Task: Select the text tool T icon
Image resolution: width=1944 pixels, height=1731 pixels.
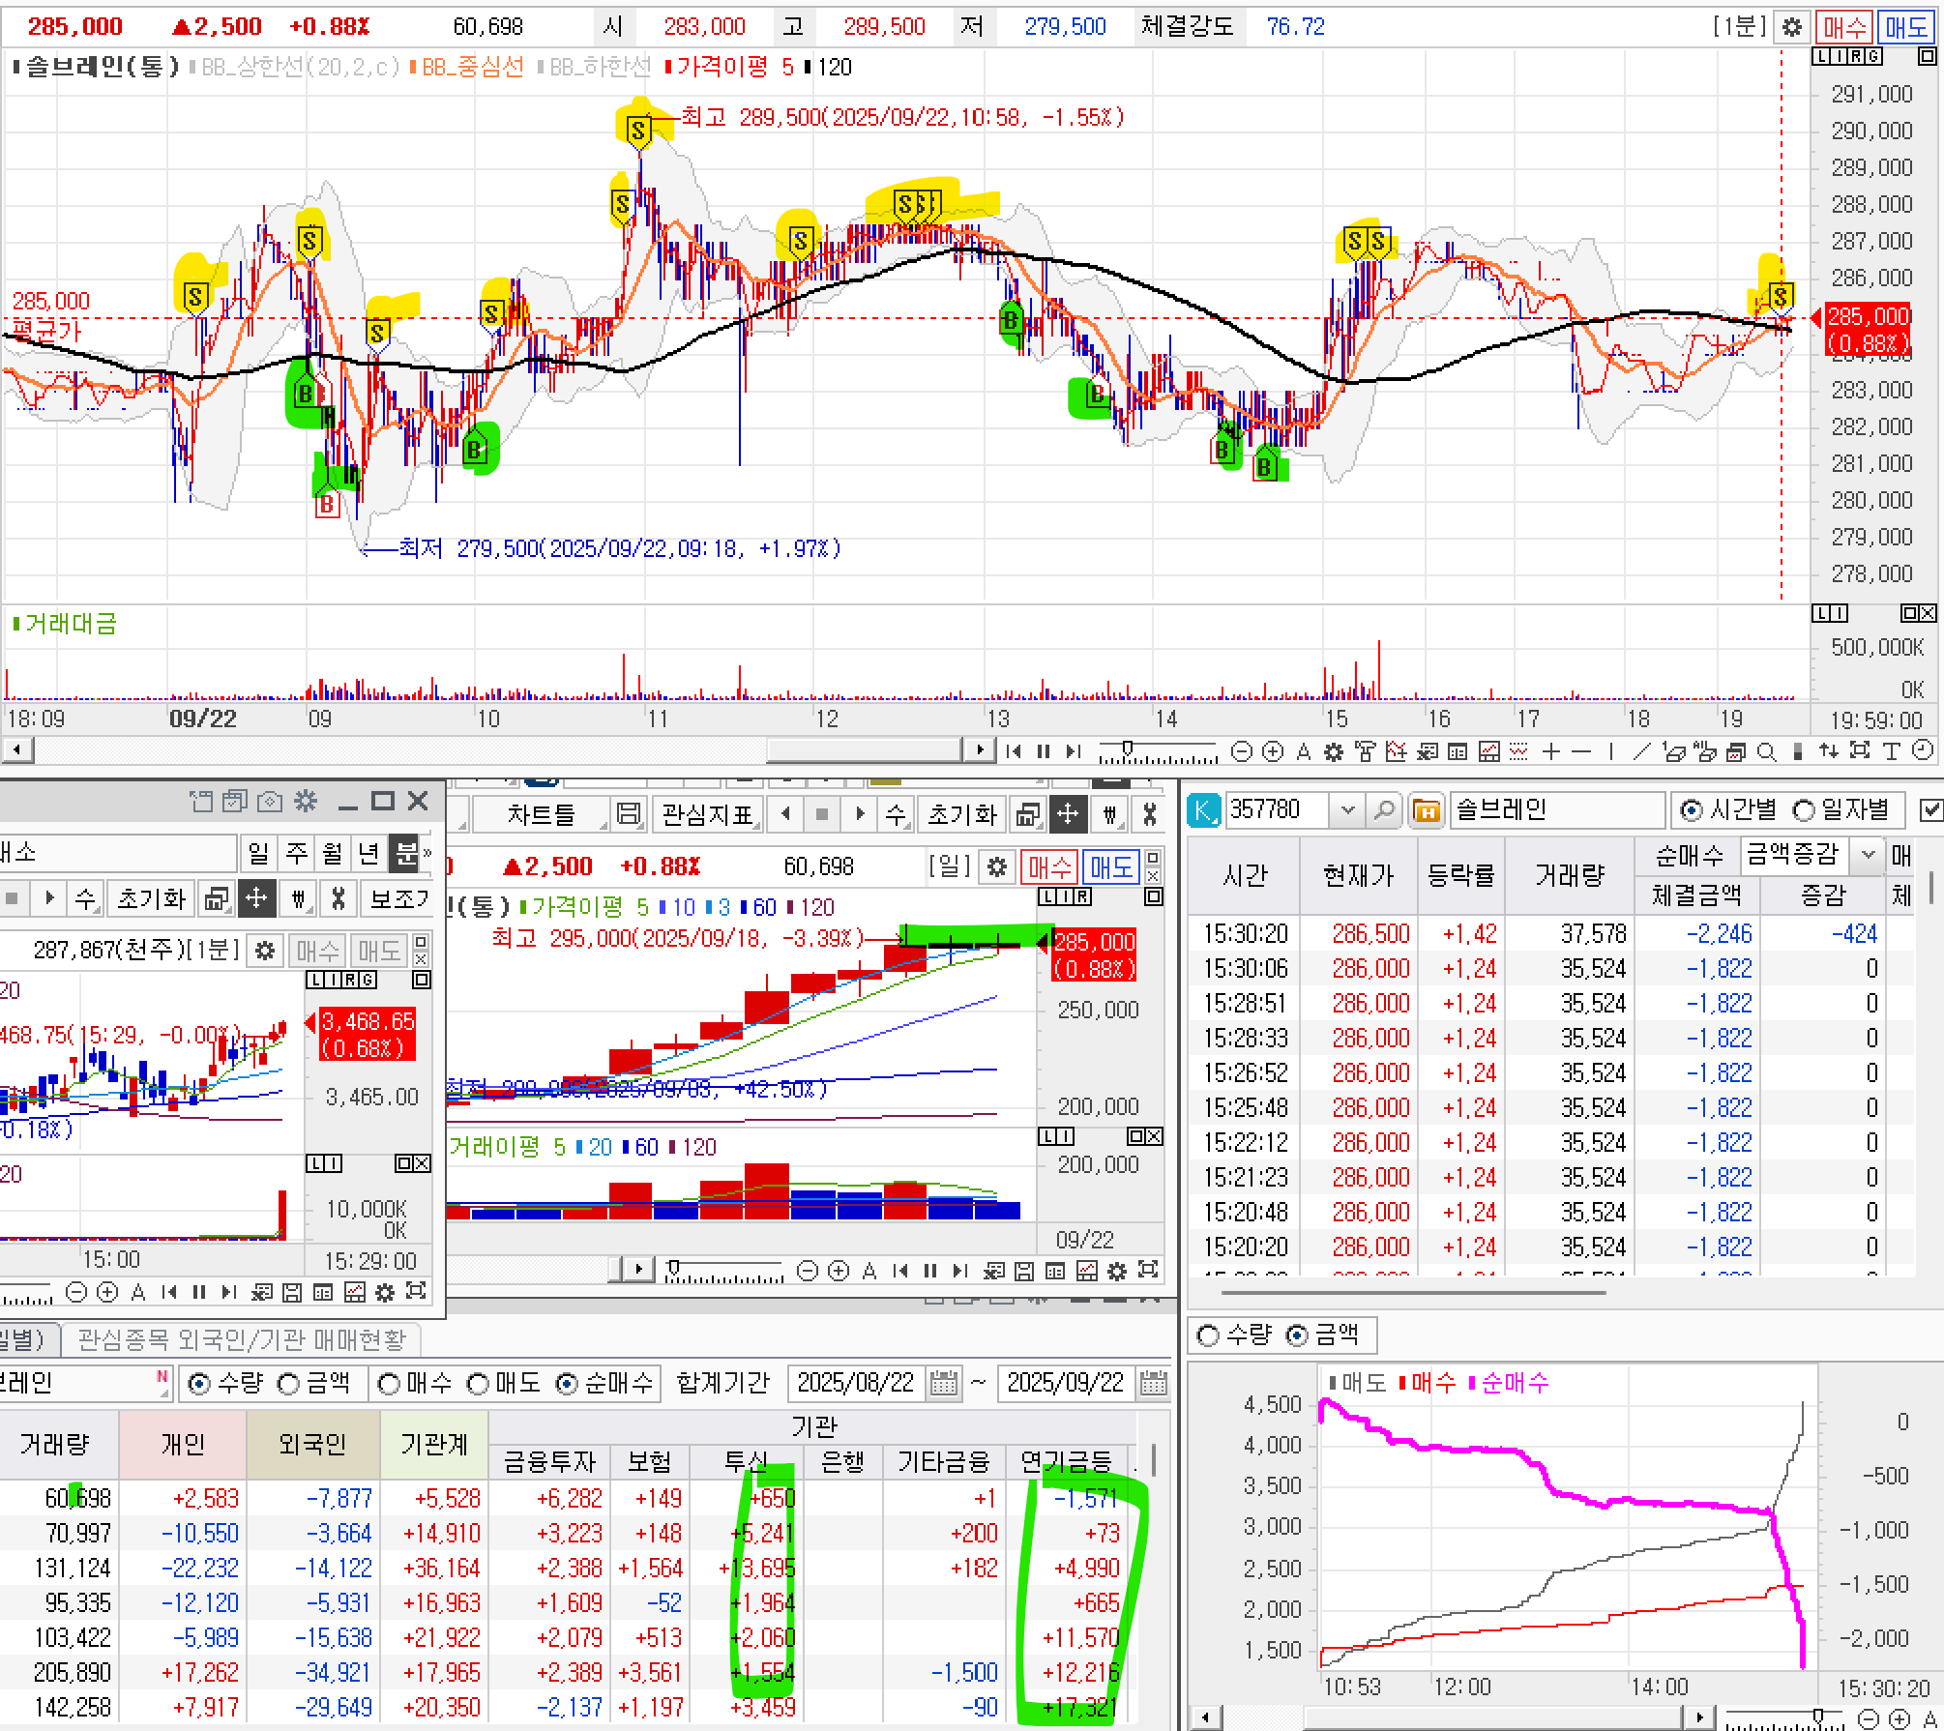Action: [1892, 751]
